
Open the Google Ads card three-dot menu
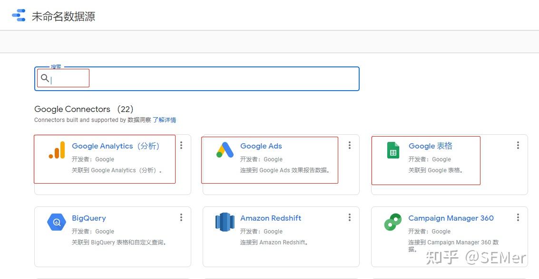(350, 145)
